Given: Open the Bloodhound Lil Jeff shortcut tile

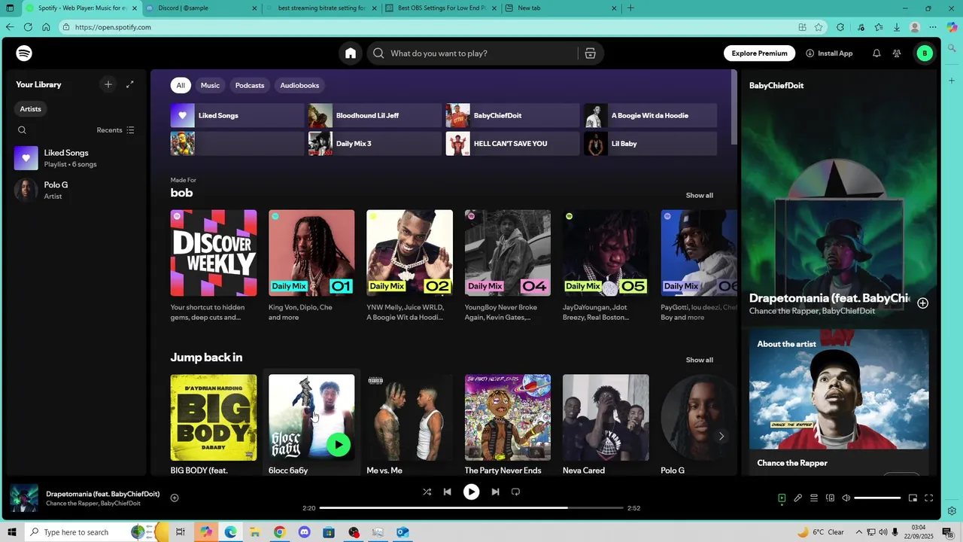Looking at the screenshot, I should (375, 116).
